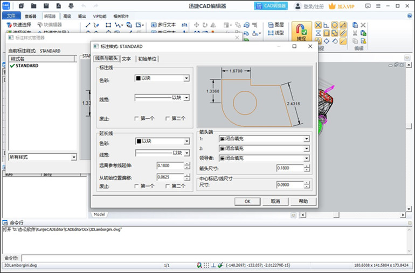Open arrowhead 1 闭合填充 dropdown
The width and height of the screenshot is (415, 273).
tap(264, 139)
